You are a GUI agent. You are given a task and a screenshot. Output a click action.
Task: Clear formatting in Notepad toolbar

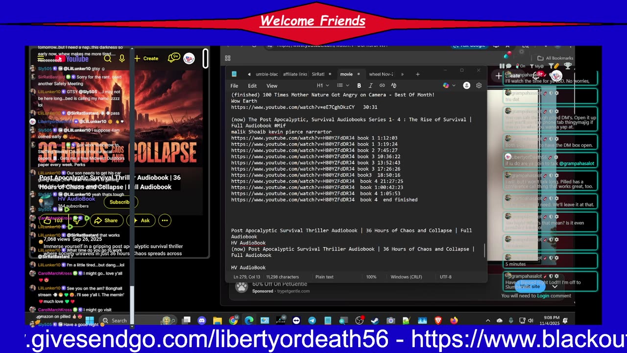[x=393, y=85]
